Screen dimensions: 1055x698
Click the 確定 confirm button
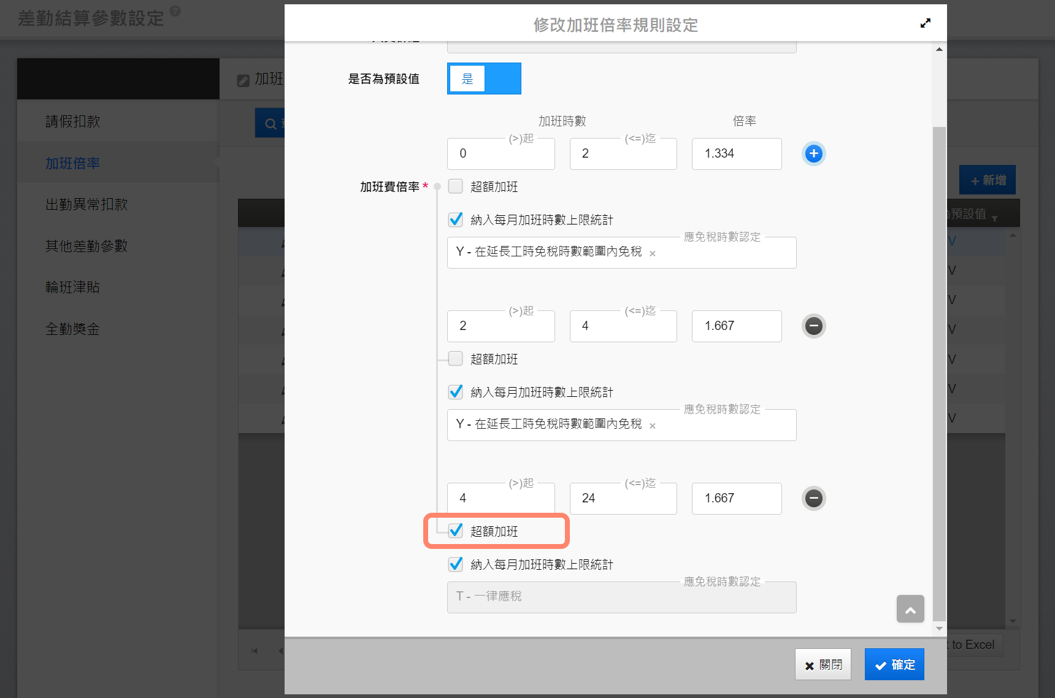894,664
